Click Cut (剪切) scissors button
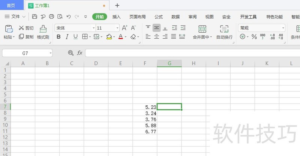 pyautogui.click(x=26, y=28)
